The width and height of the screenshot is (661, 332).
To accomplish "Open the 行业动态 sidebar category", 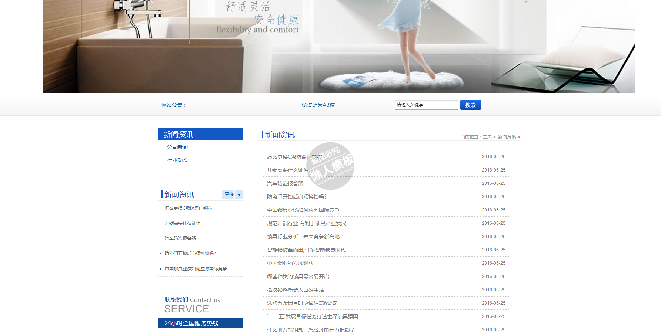I will (x=177, y=160).
